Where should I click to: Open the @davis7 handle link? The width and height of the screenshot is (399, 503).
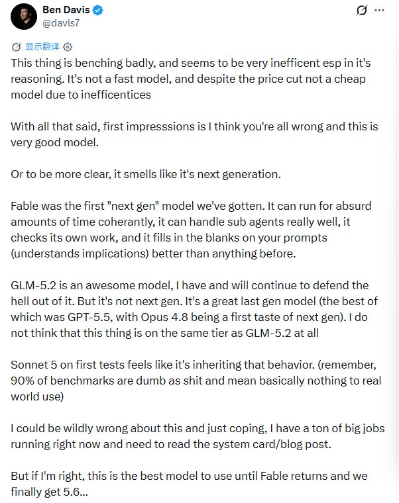(61, 23)
